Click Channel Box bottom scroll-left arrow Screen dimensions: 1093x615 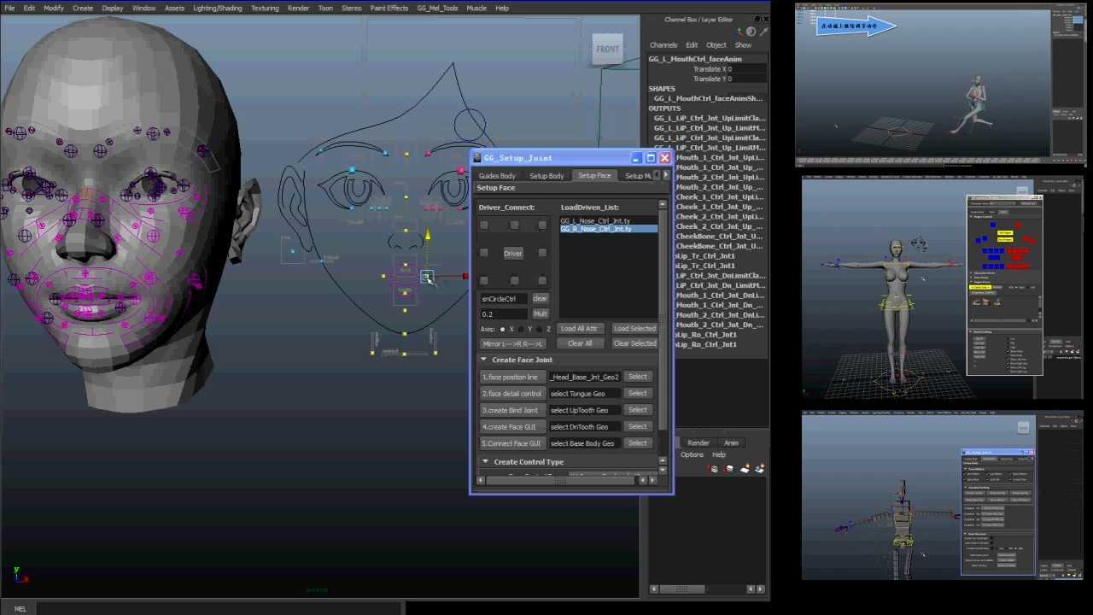pos(654,589)
